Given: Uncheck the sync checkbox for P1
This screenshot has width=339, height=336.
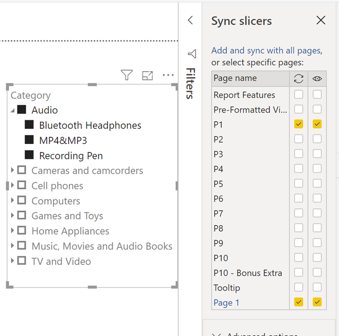Looking at the screenshot, I should pyautogui.click(x=299, y=125).
